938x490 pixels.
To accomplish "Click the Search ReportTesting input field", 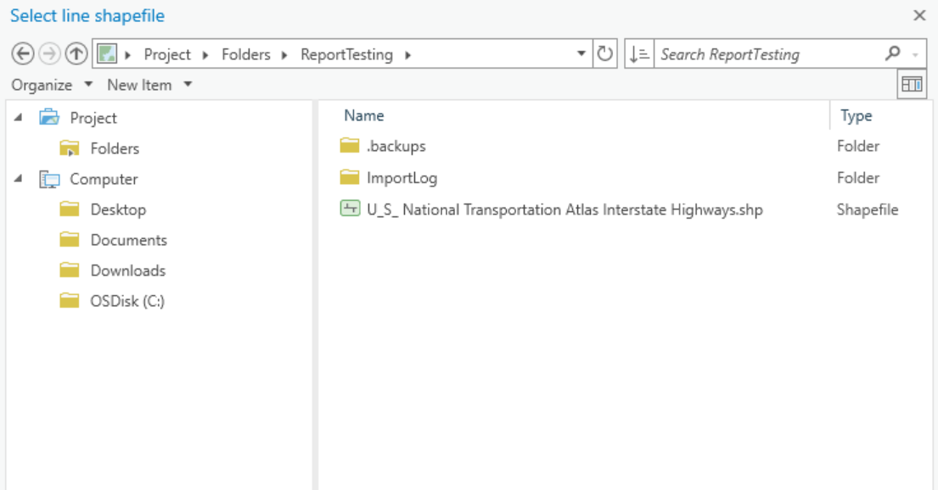I will click(x=764, y=54).
